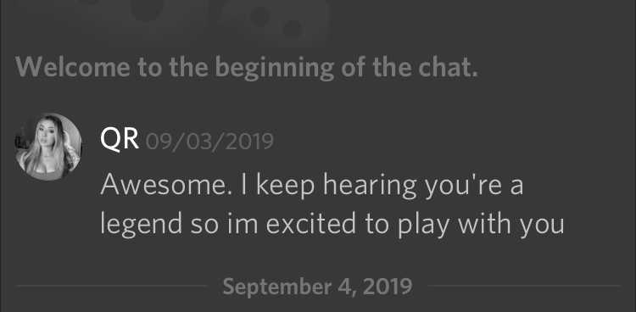Click the word legend in QR's message

(141, 226)
